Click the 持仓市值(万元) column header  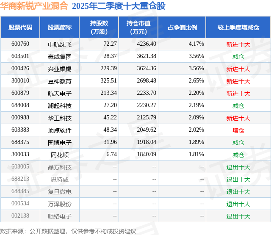tap(138, 27)
